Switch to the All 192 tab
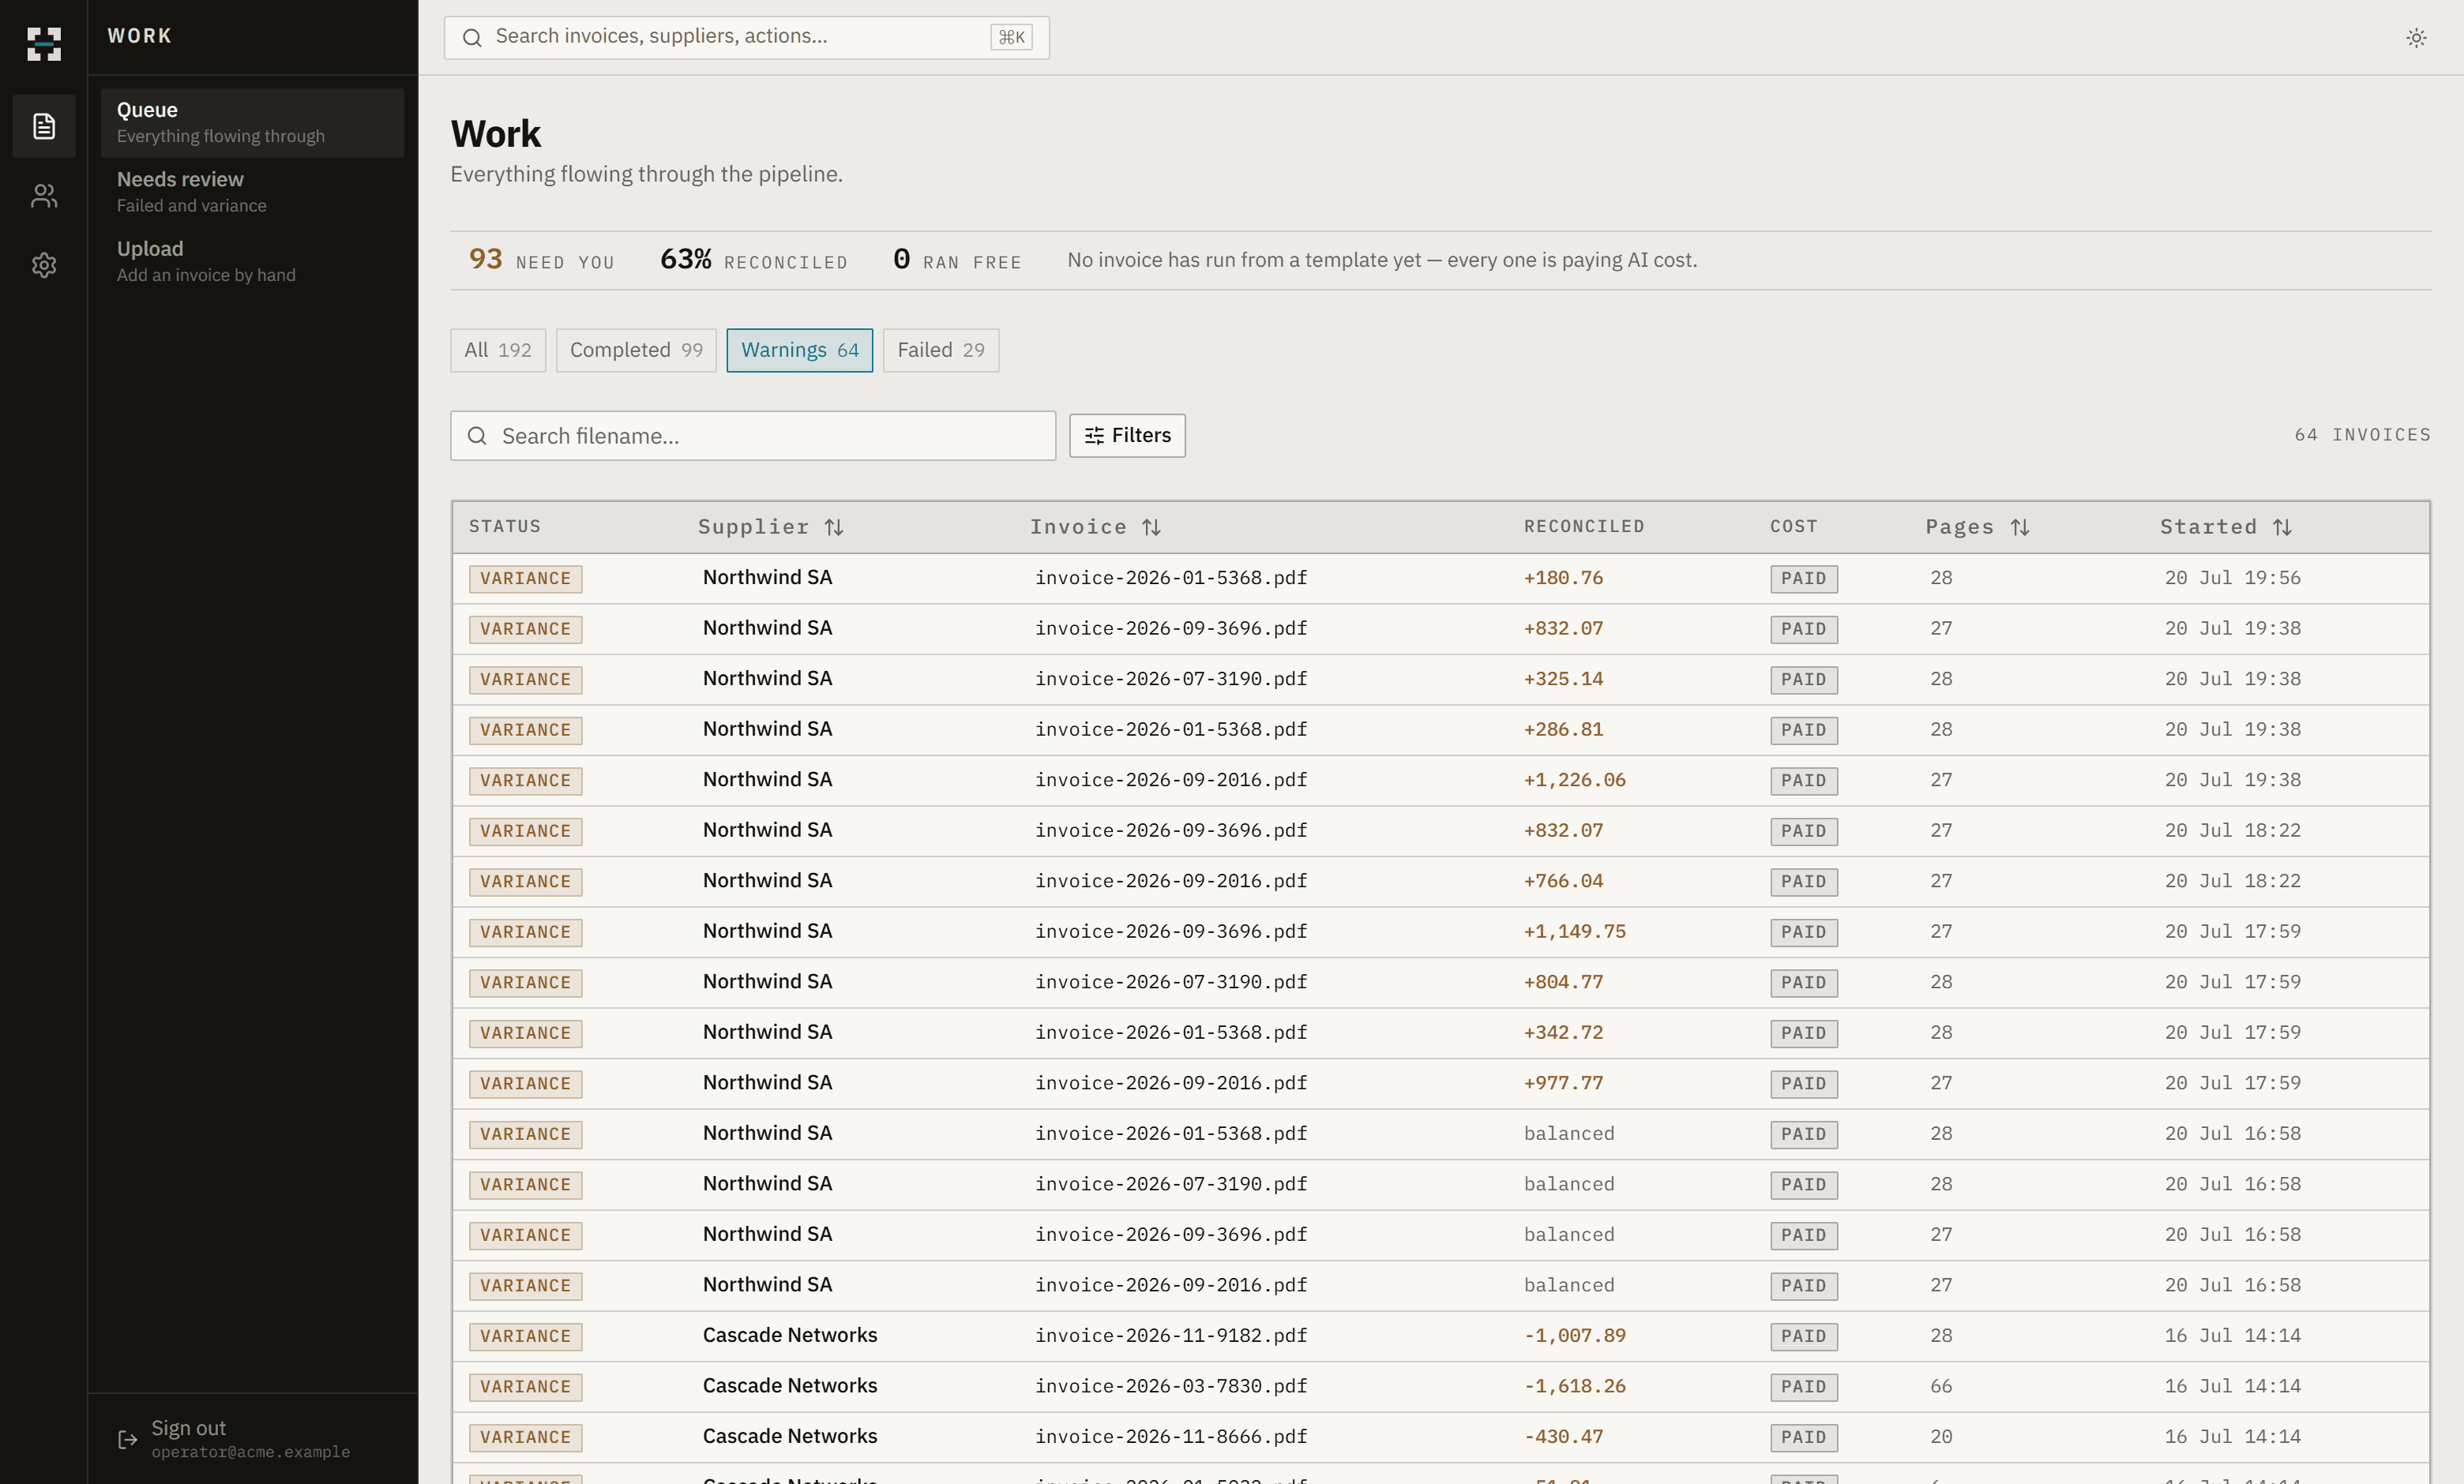 498,350
